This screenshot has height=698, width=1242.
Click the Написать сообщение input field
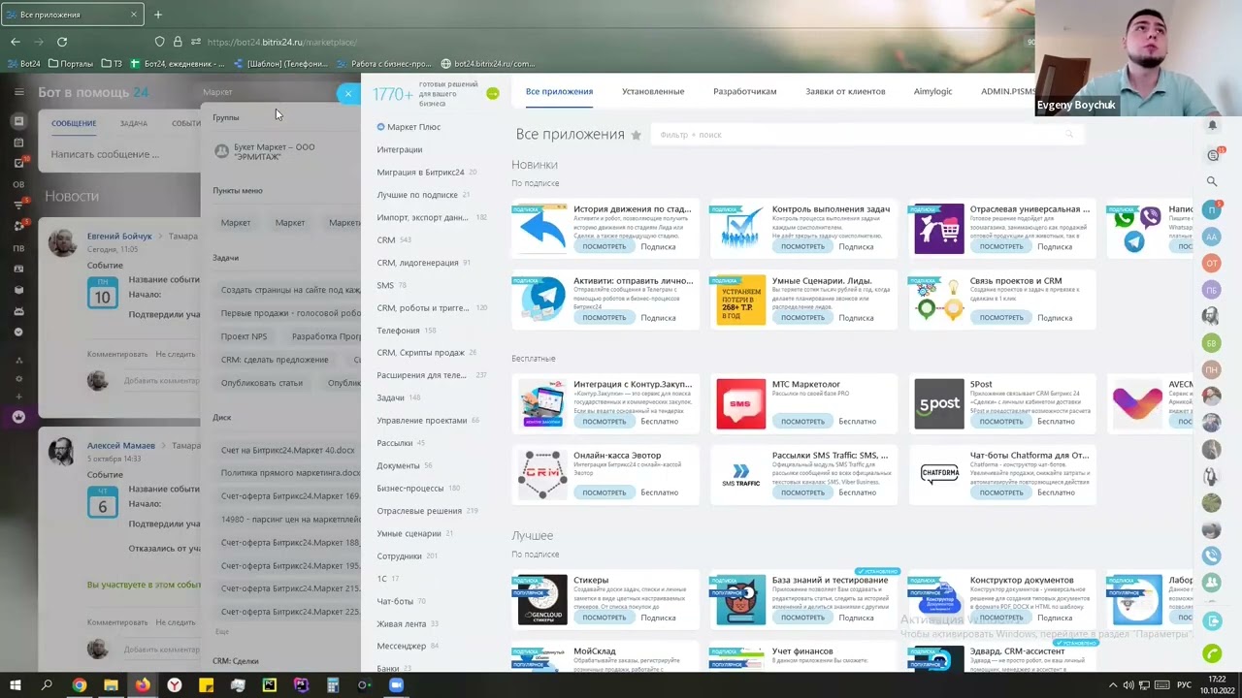[x=119, y=154]
